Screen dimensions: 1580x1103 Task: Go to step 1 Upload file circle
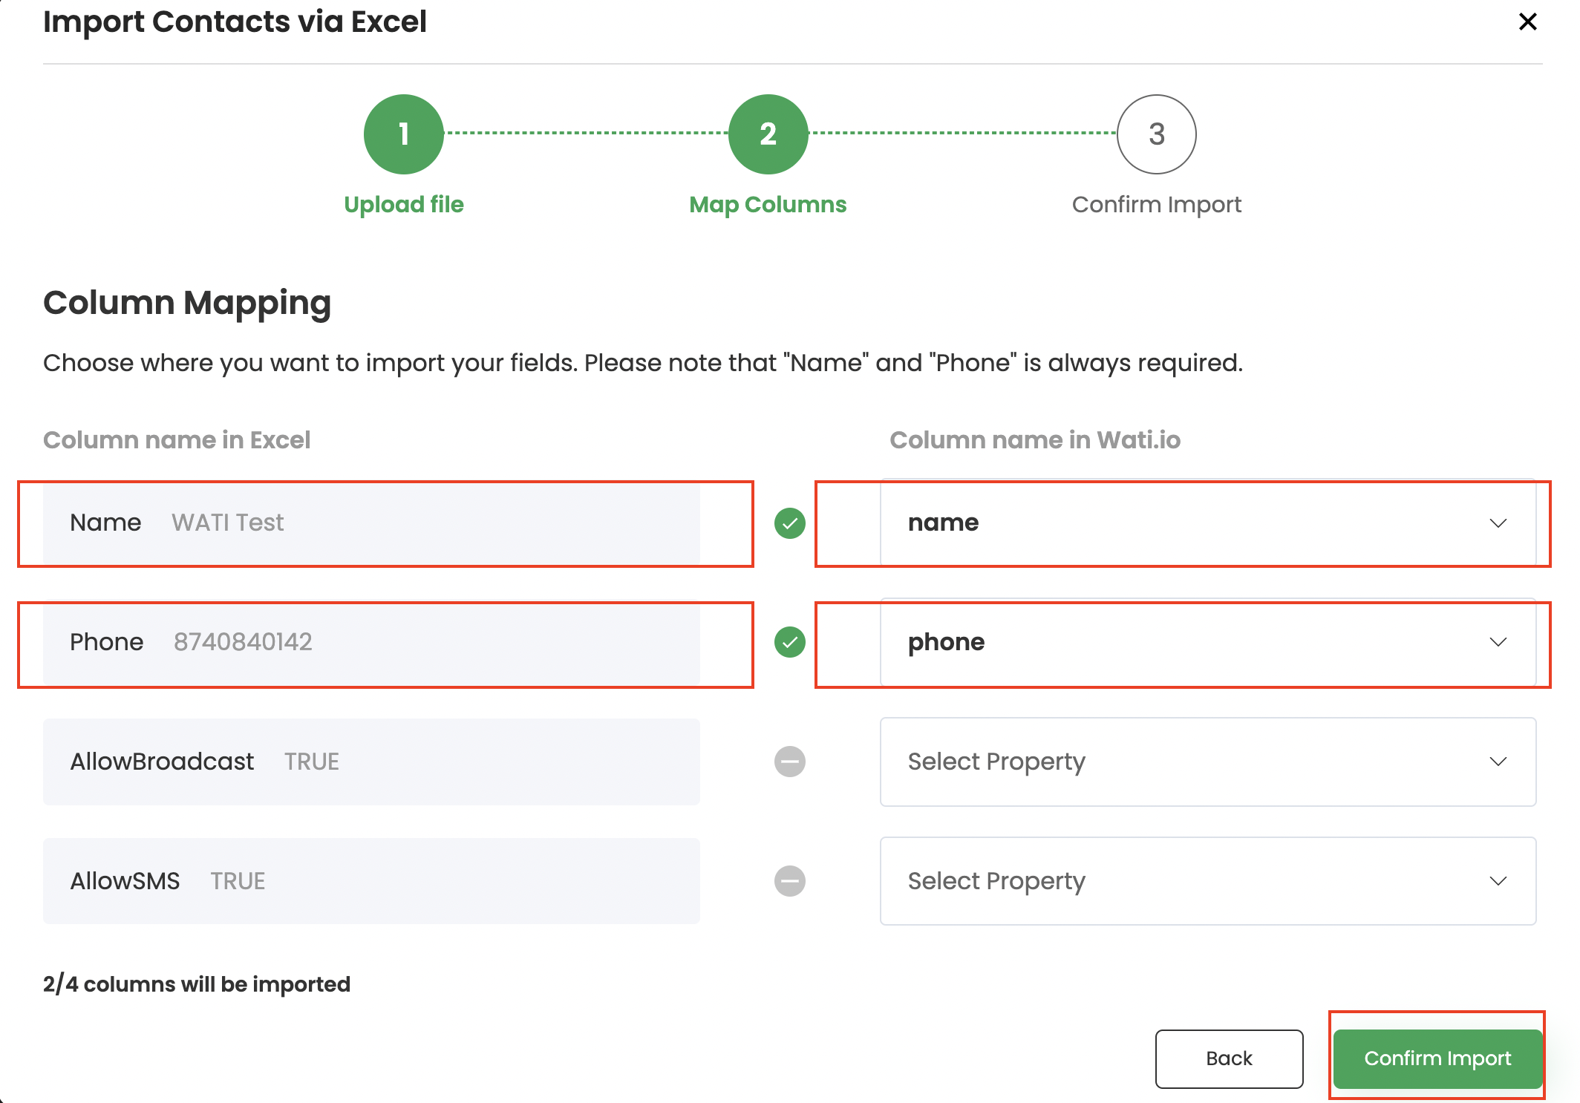pyautogui.click(x=404, y=134)
